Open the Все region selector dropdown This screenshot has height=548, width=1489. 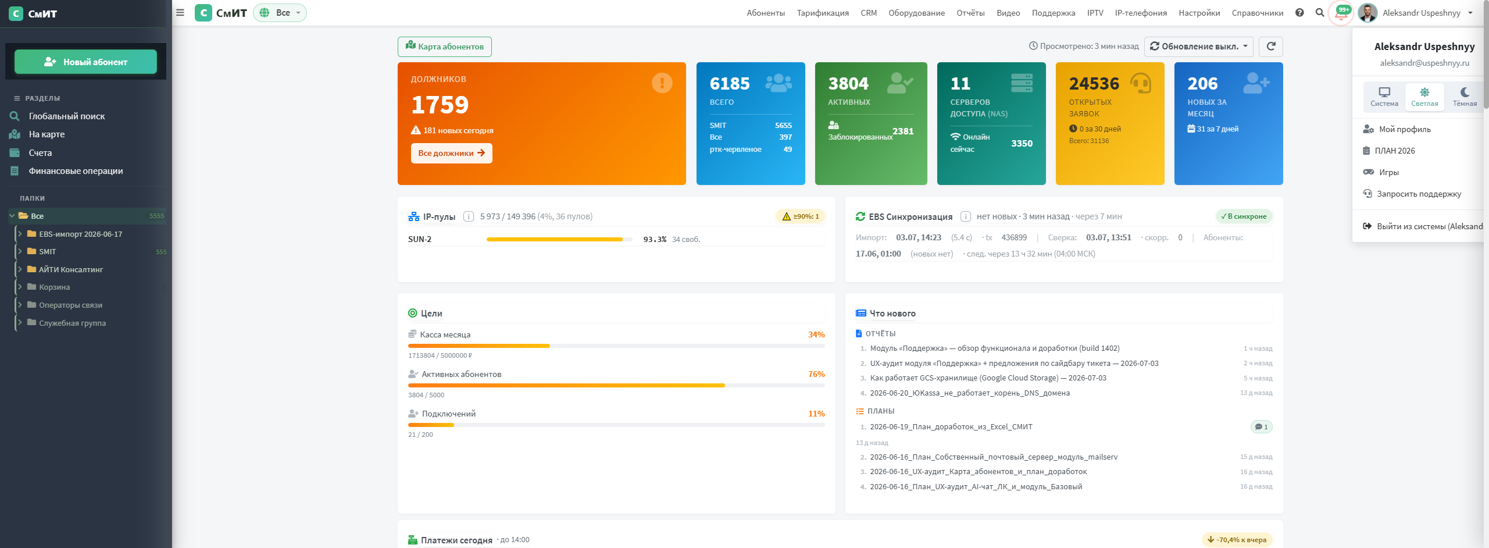point(280,13)
